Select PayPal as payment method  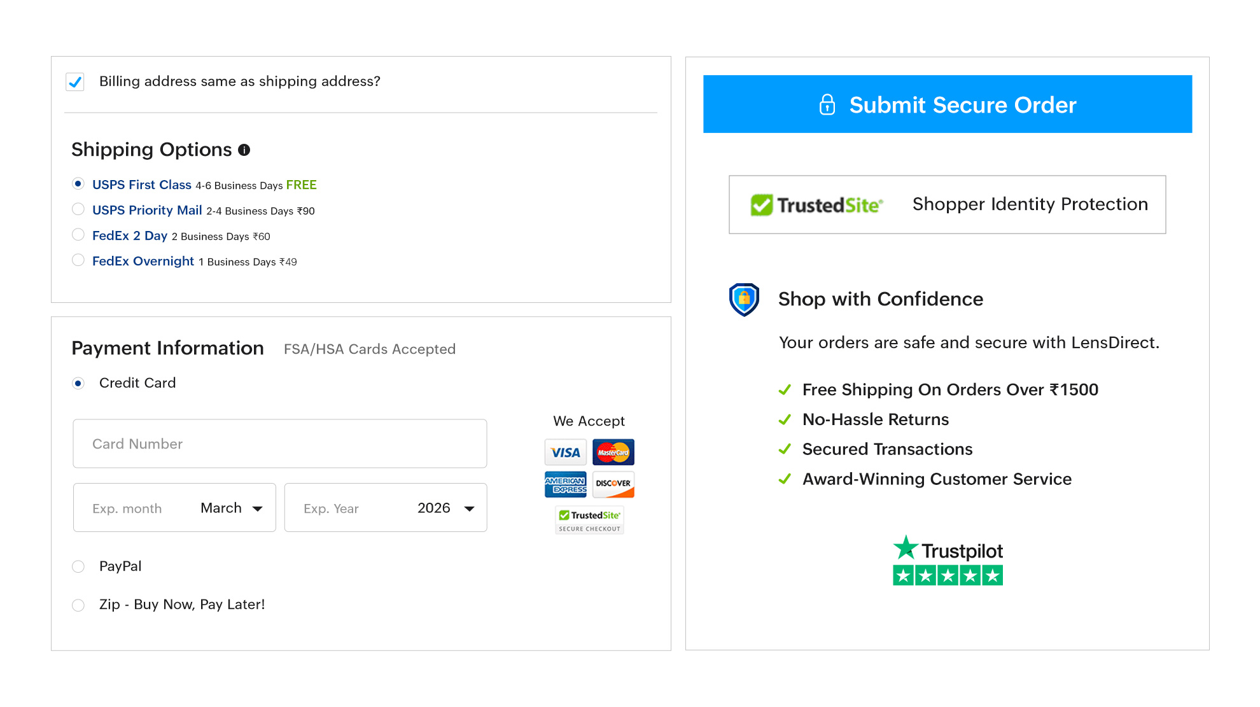tap(78, 566)
